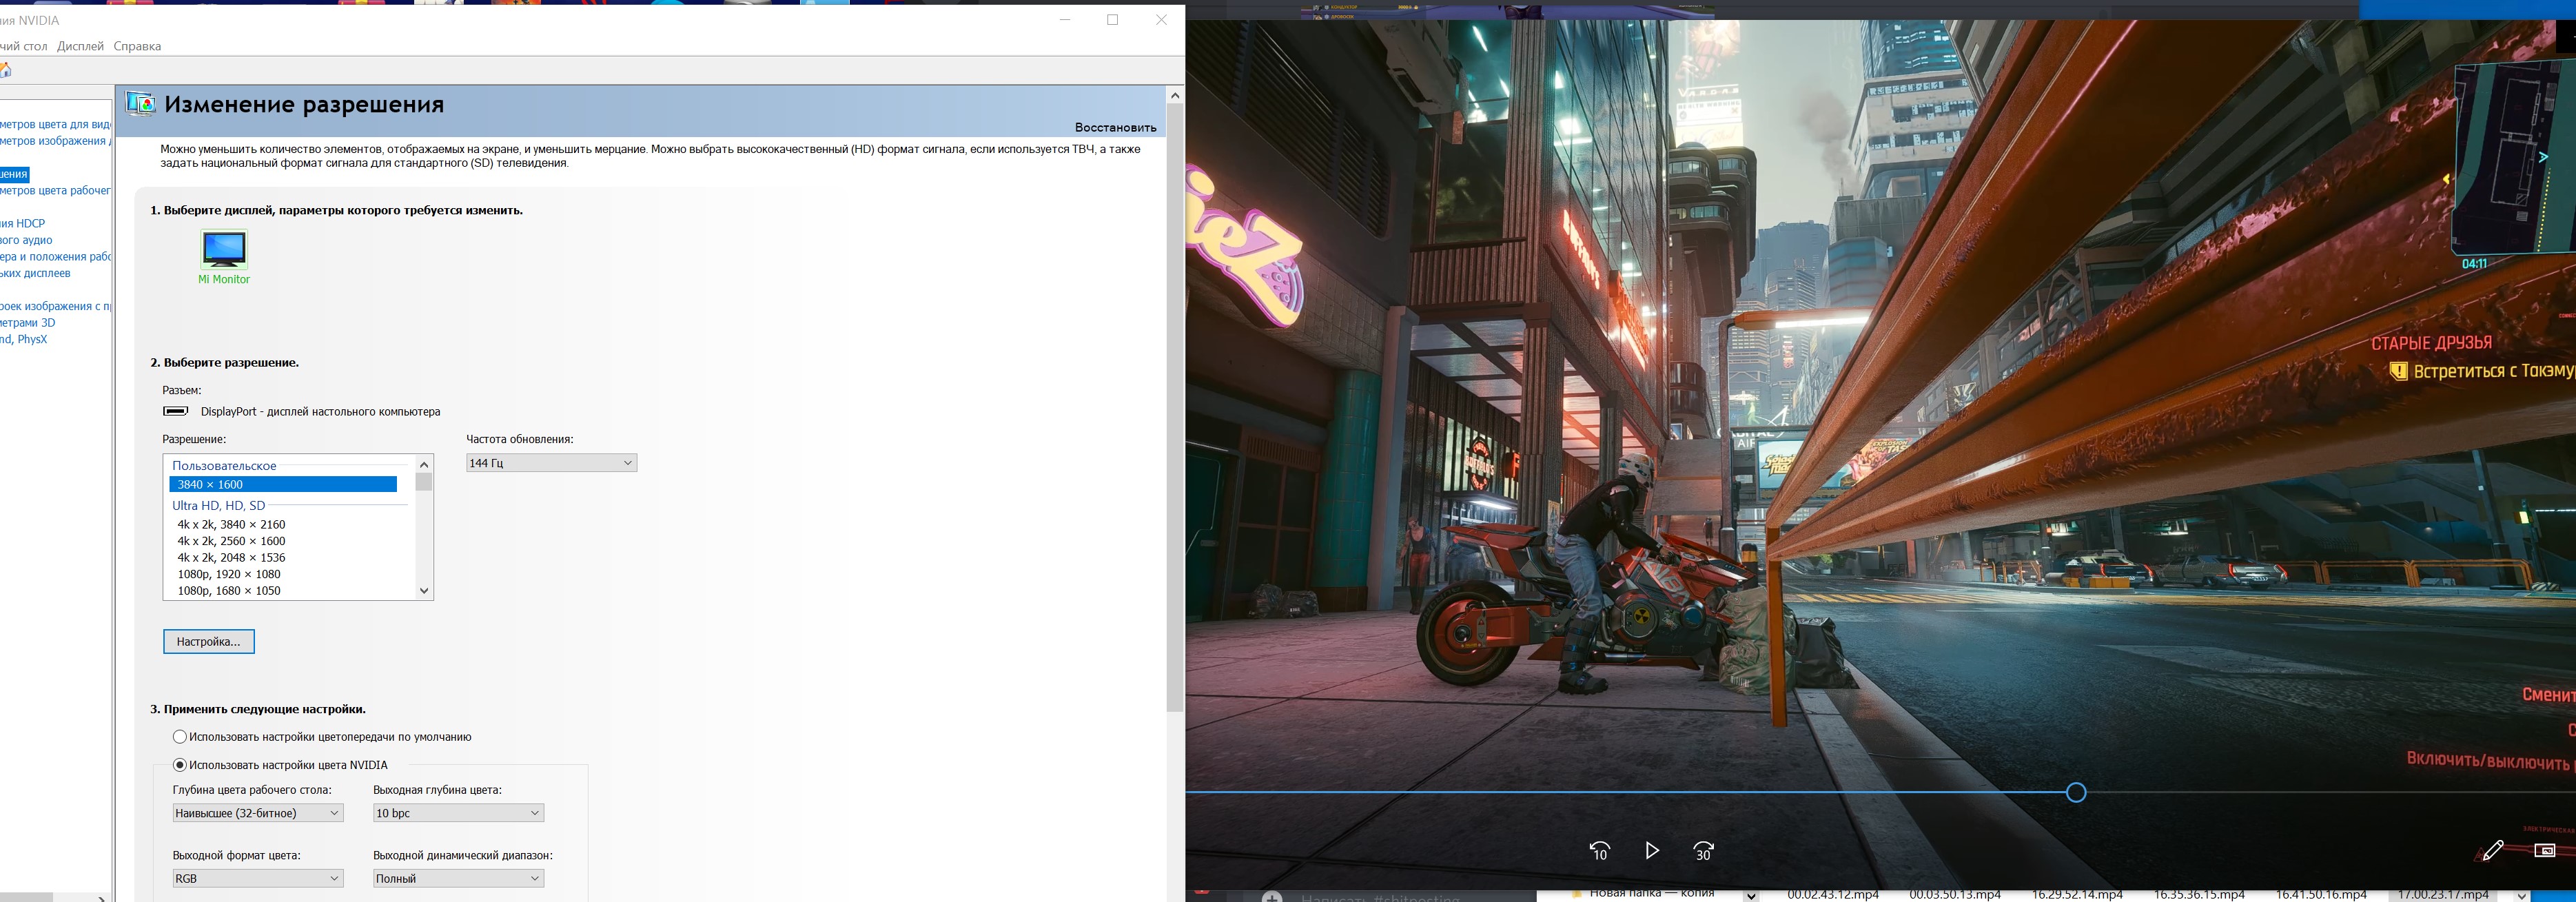Screen dimensions: 2576x902
Task: Click the Настройка... button
Action: point(208,642)
